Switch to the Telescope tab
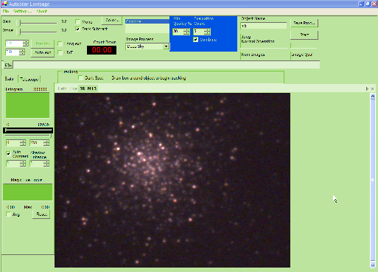Image resolution: width=378 pixels, height=272 pixels. coord(29,80)
